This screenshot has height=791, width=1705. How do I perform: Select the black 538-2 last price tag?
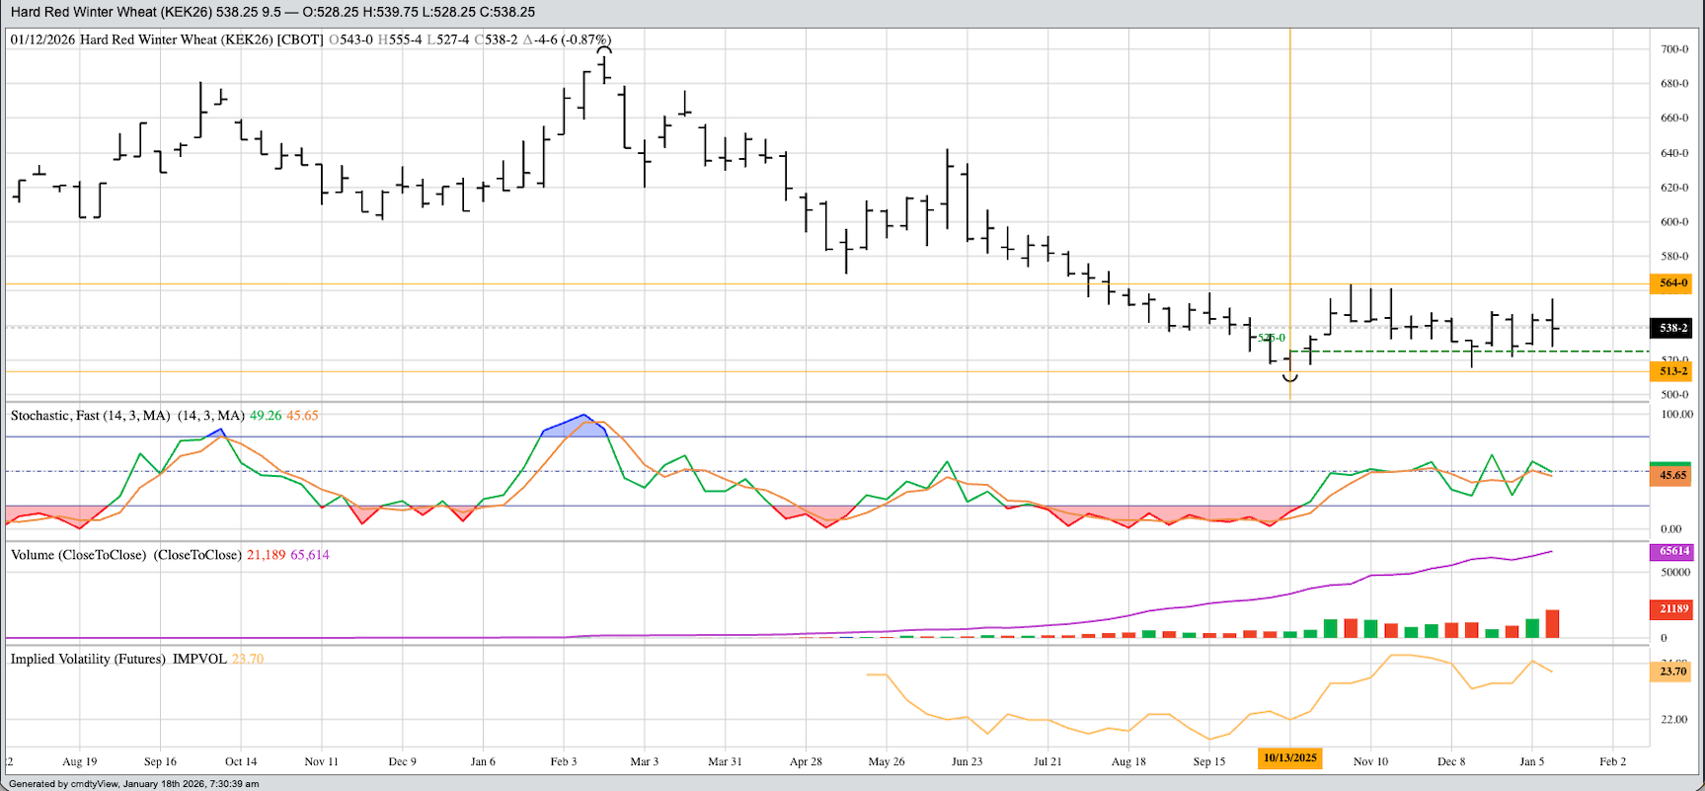click(x=1672, y=328)
